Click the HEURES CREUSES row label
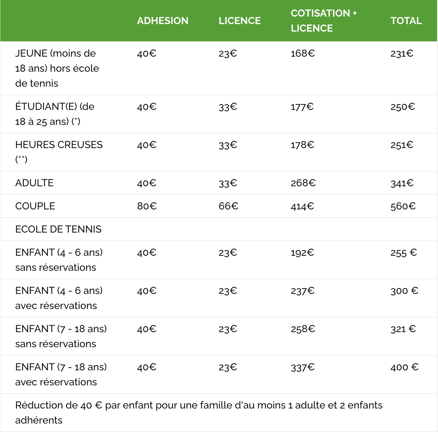This screenshot has height=432, width=438. (x=59, y=152)
